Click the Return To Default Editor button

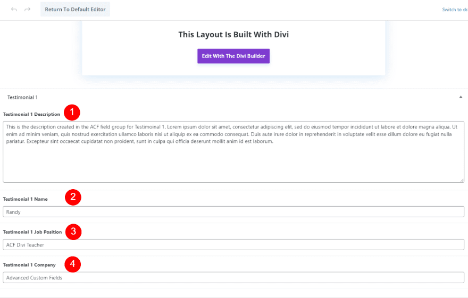click(x=75, y=10)
